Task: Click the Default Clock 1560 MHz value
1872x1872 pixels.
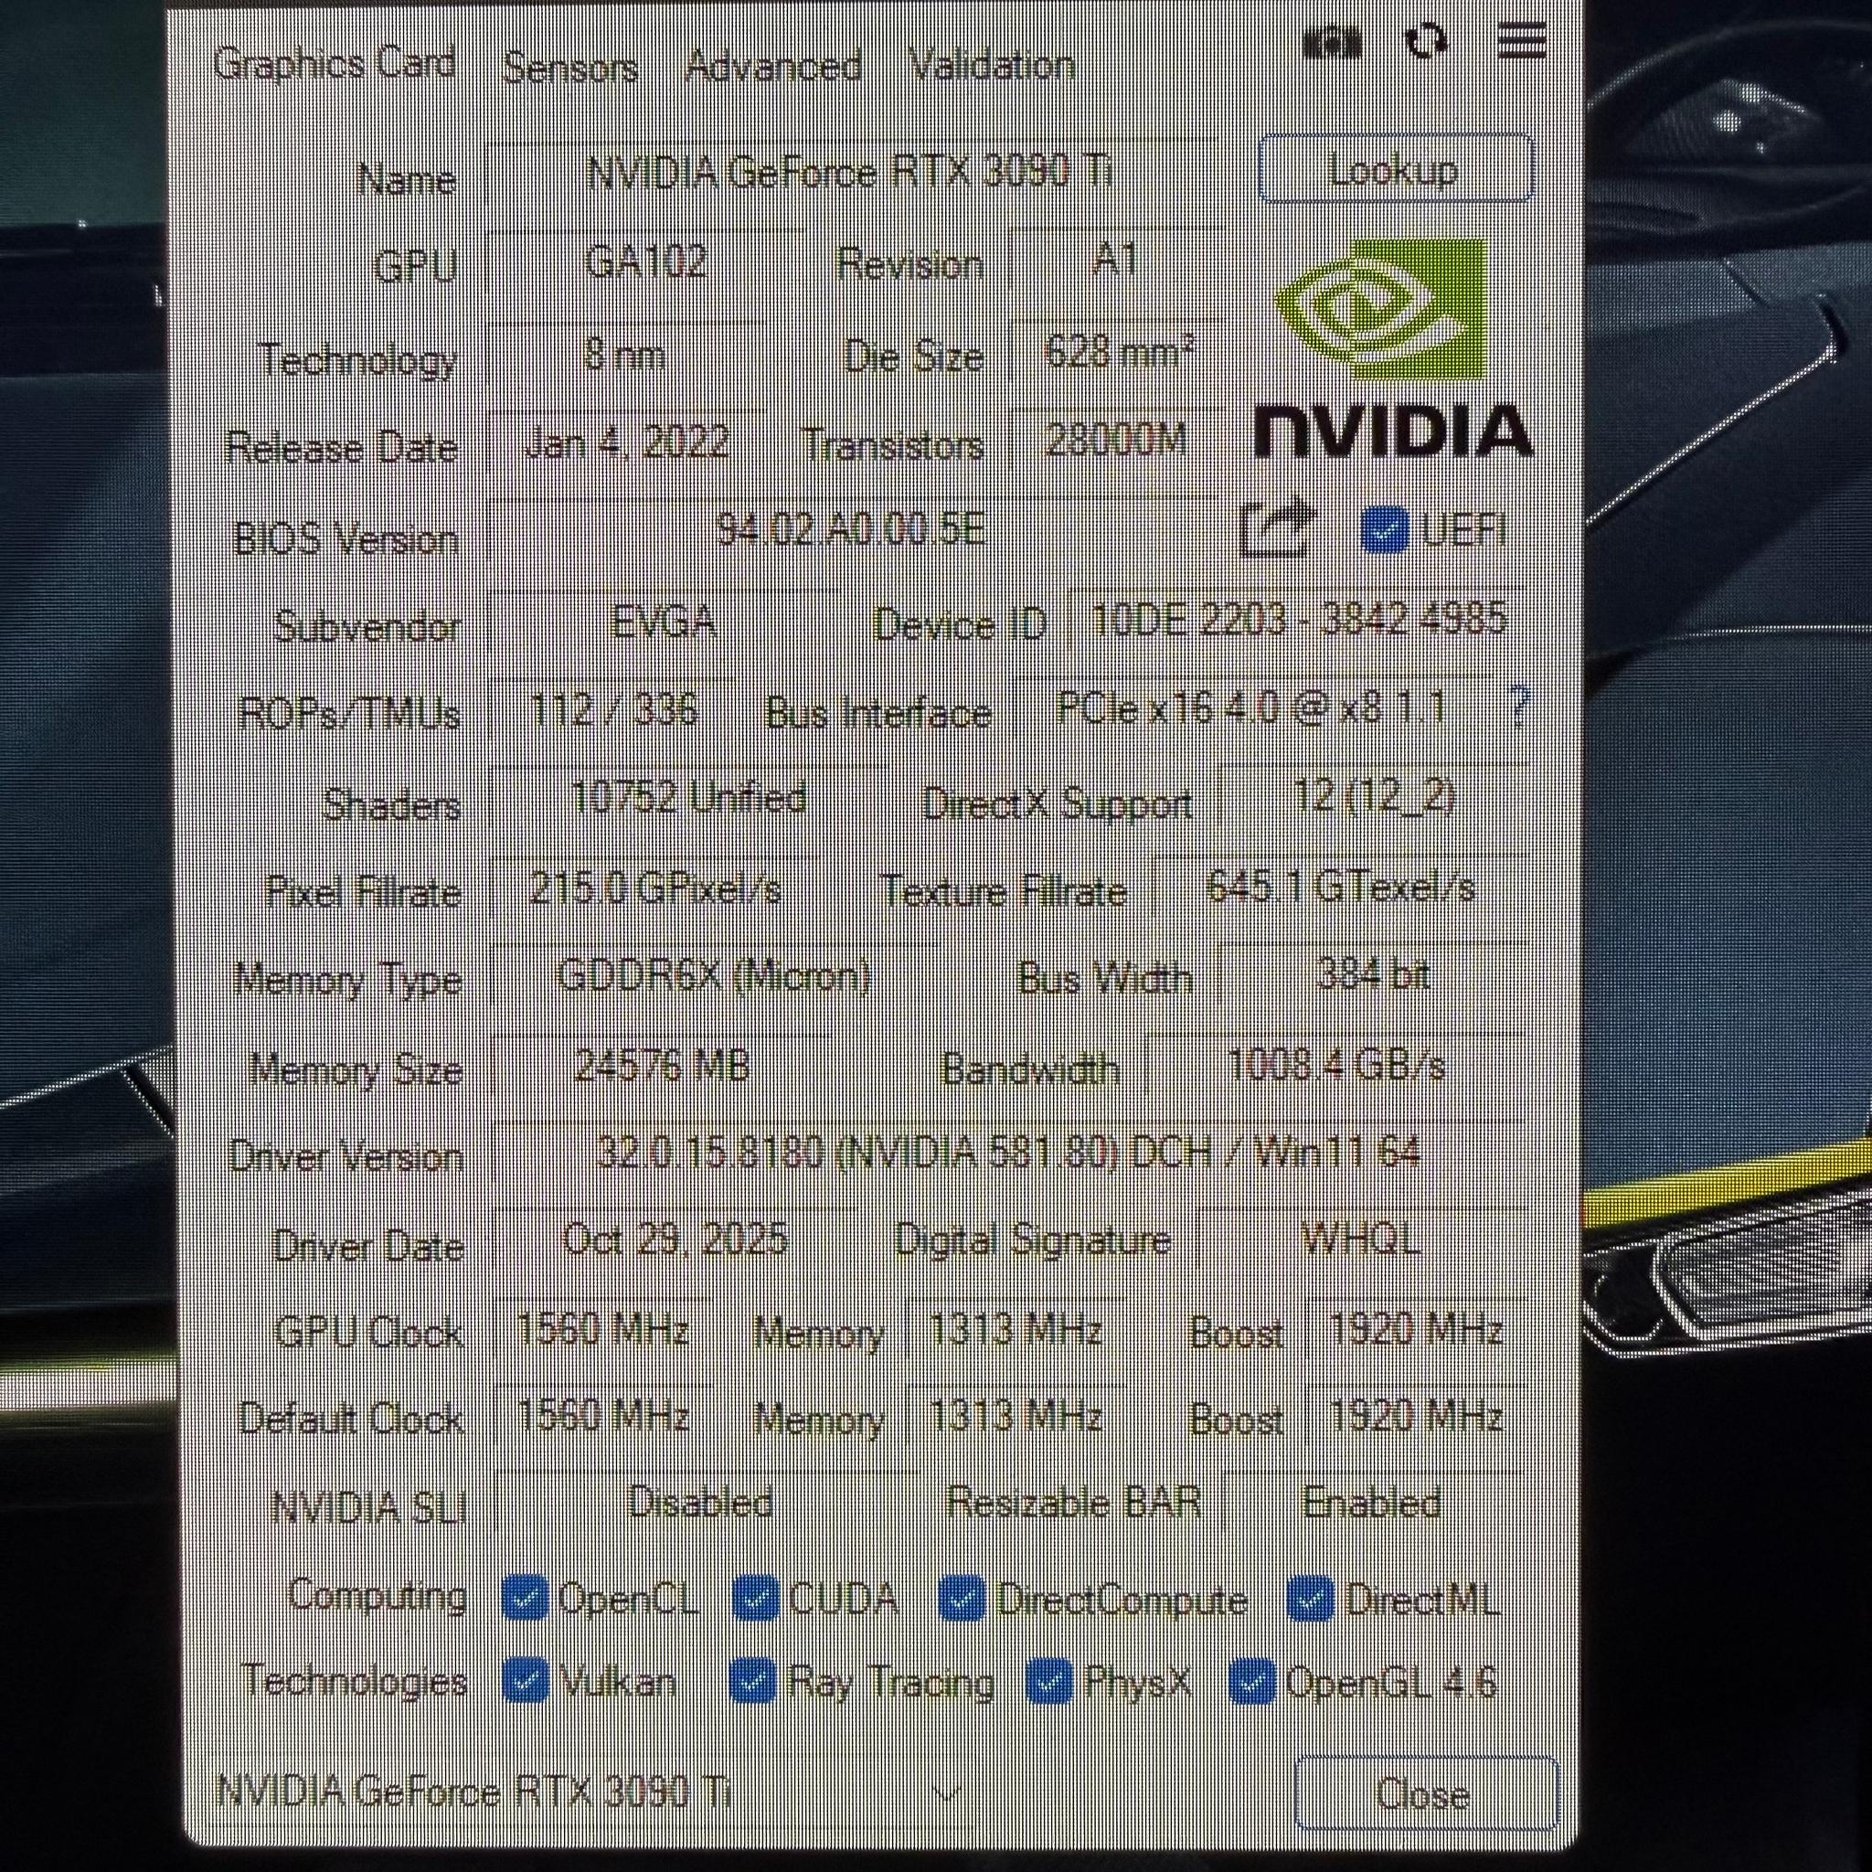Action: coord(602,1418)
